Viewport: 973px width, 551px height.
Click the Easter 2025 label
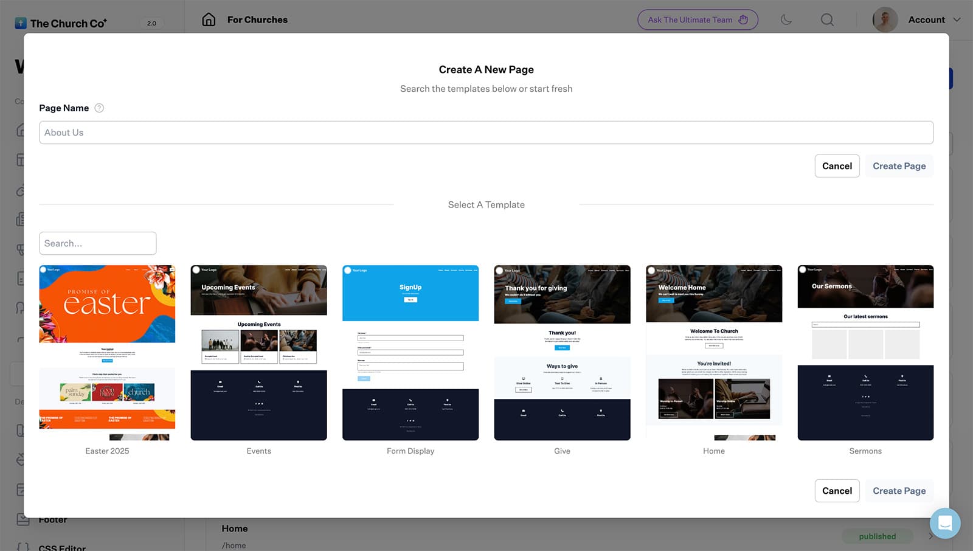click(x=107, y=451)
